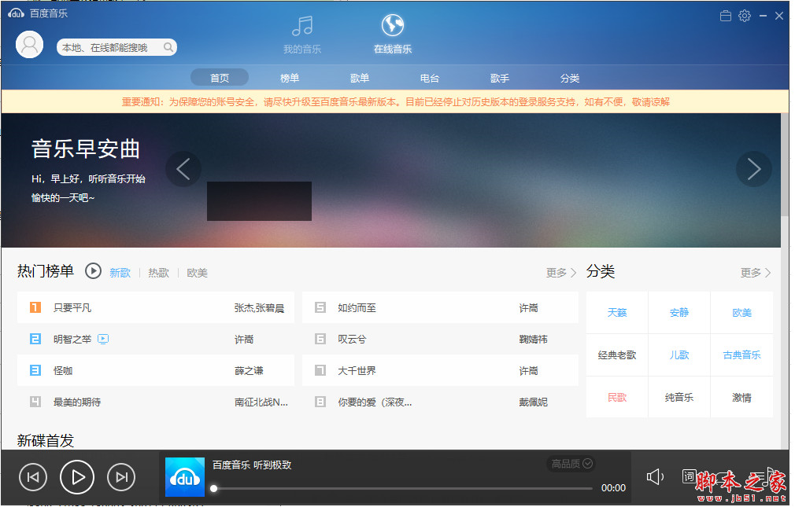Show the previous banner slide
Image resolution: width=795 pixels, height=507 pixels.
(x=183, y=169)
